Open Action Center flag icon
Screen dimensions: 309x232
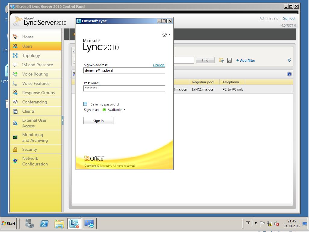(262, 224)
